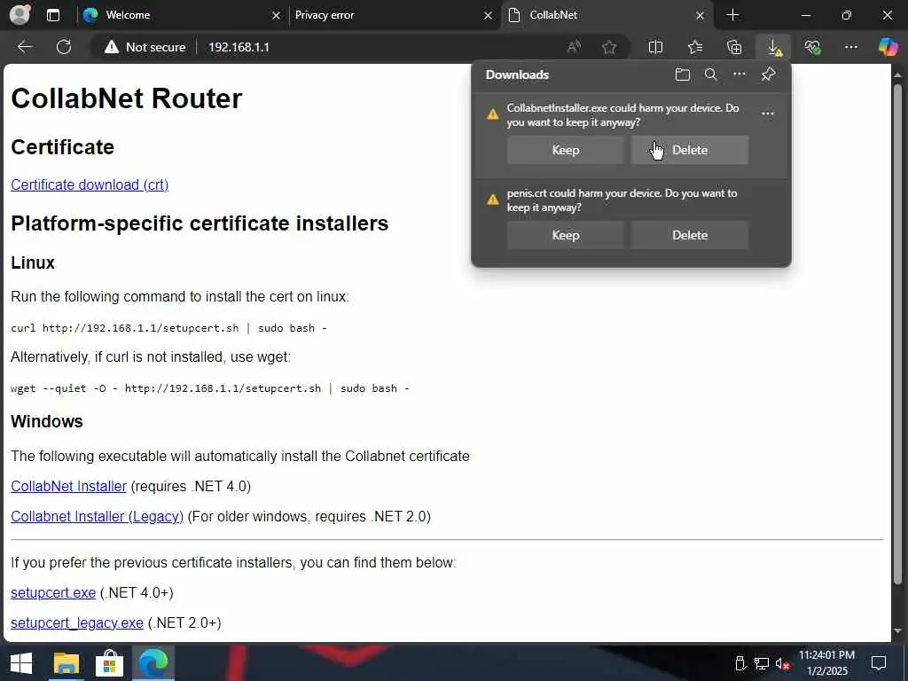Screen dimensions: 908x681
Task: Download Collabnet Installer (Legacy) link
Action: point(98,516)
